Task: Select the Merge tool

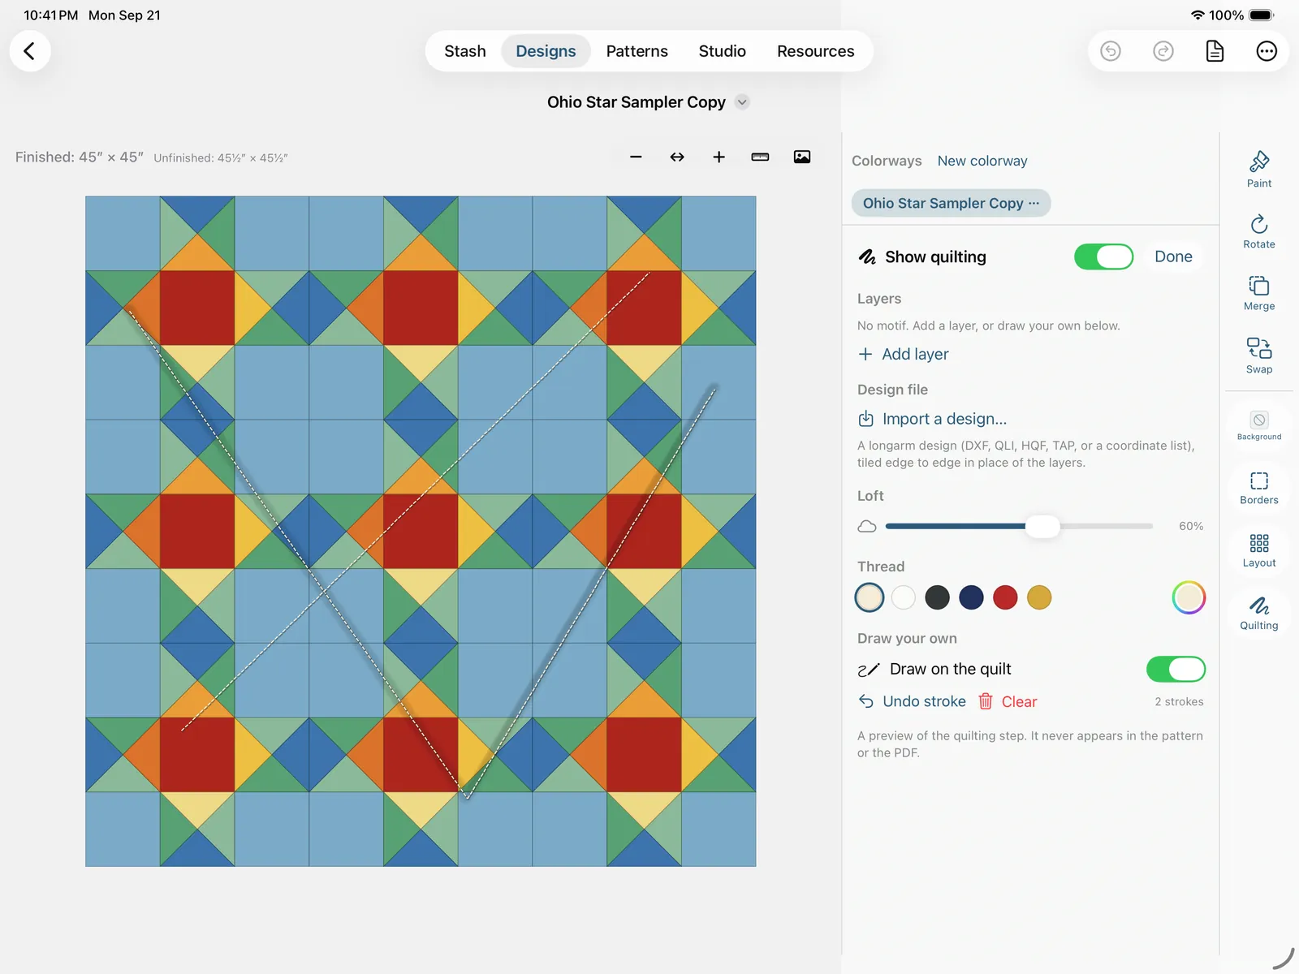Action: [x=1259, y=293]
